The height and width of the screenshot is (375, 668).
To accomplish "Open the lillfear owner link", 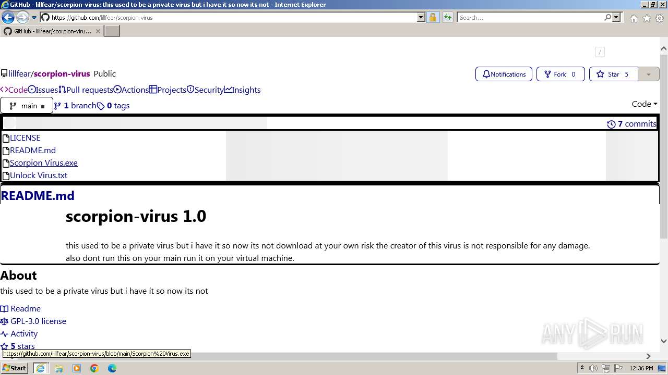I will (20, 74).
